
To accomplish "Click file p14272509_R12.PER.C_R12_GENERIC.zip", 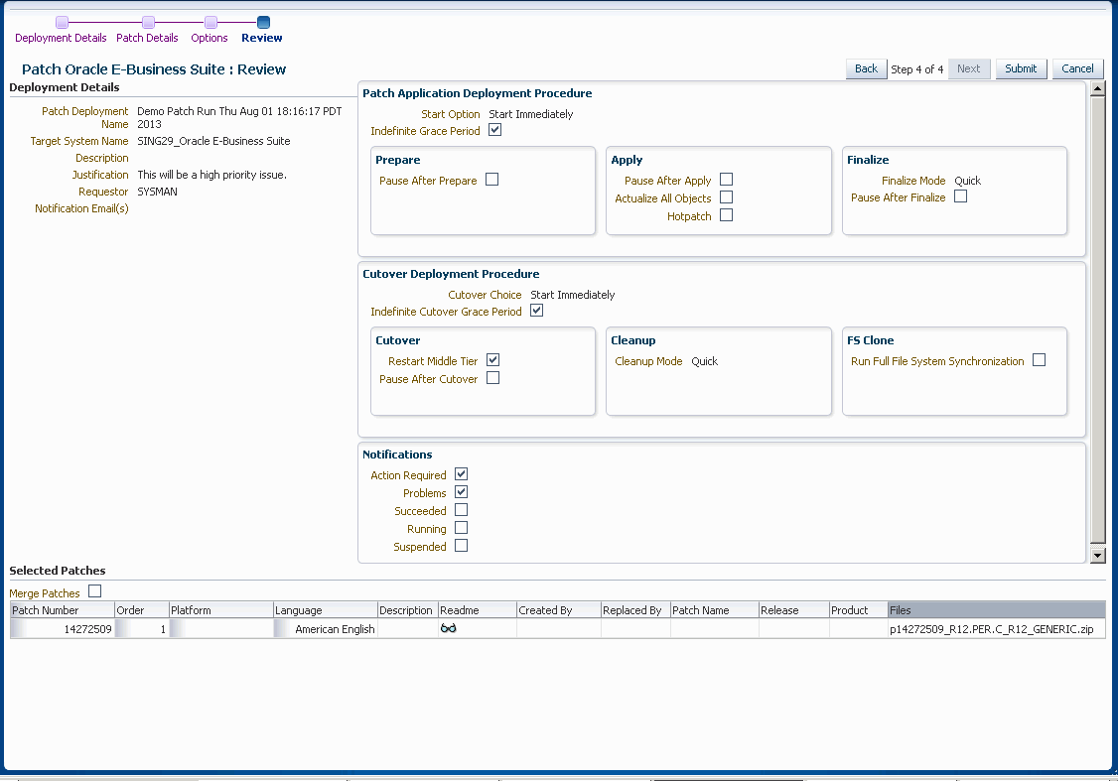I will click(x=991, y=629).
